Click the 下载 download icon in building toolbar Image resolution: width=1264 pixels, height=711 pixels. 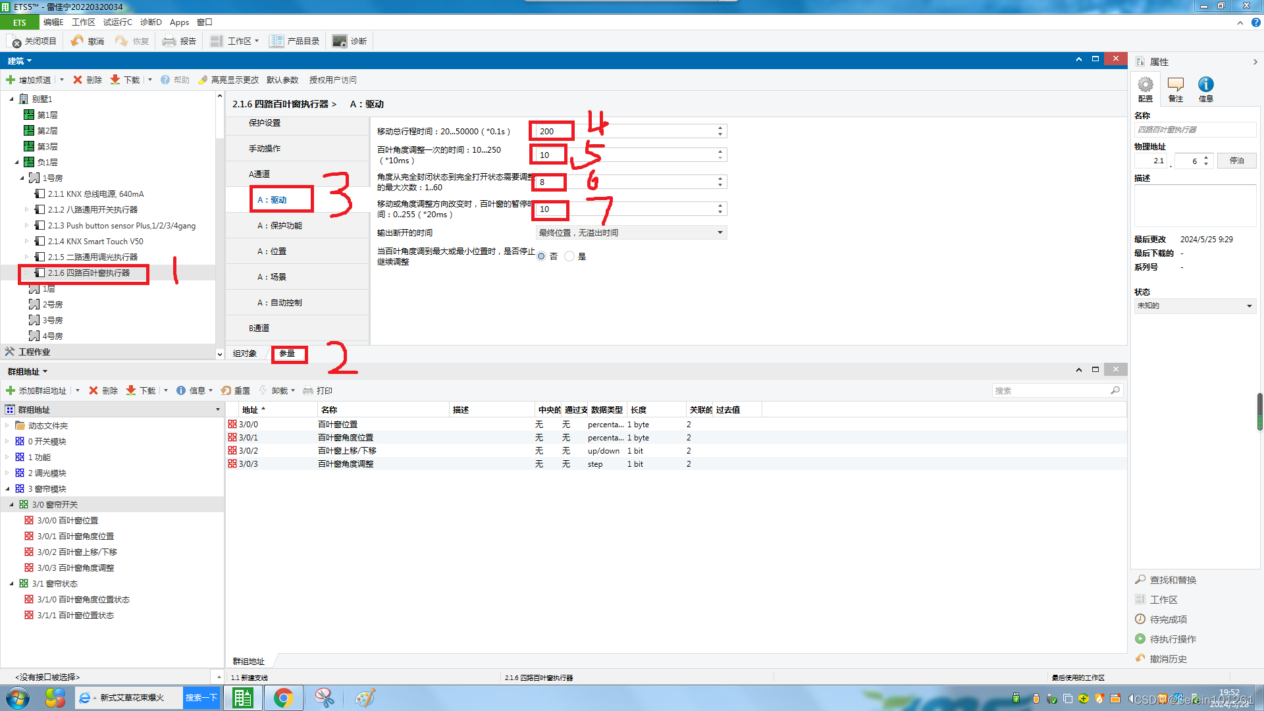(x=115, y=80)
